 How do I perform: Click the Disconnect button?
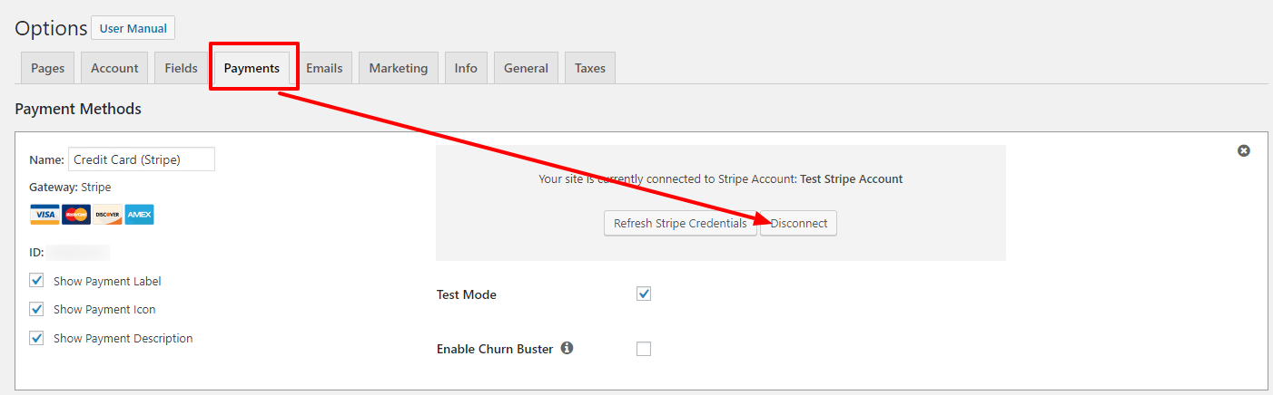799,223
